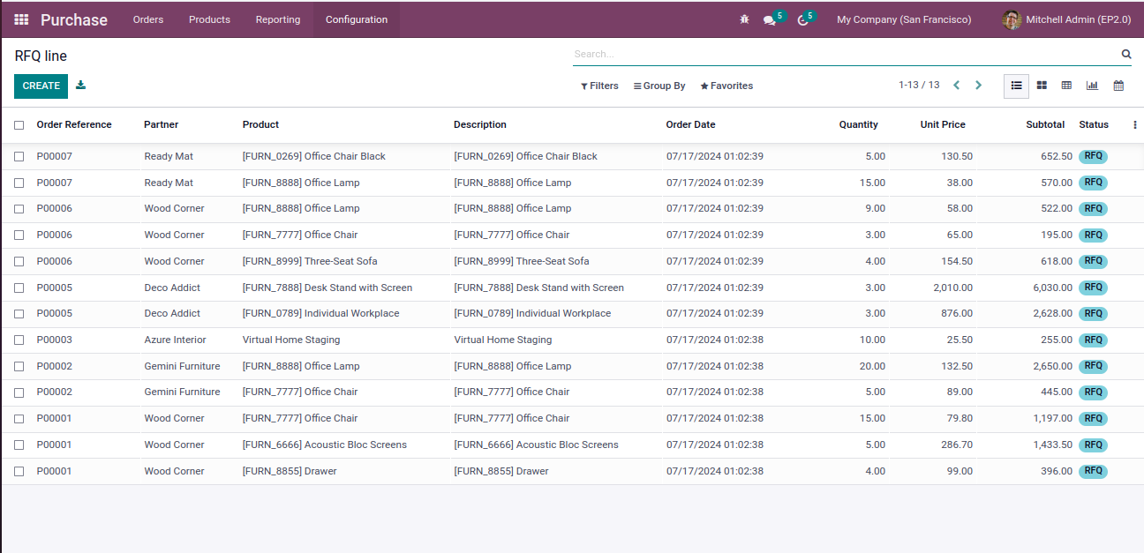Image resolution: width=1144 pixels, height=553 pixels.
Task: Open the Favorites dropdown
Action: [x=726, y=86]
